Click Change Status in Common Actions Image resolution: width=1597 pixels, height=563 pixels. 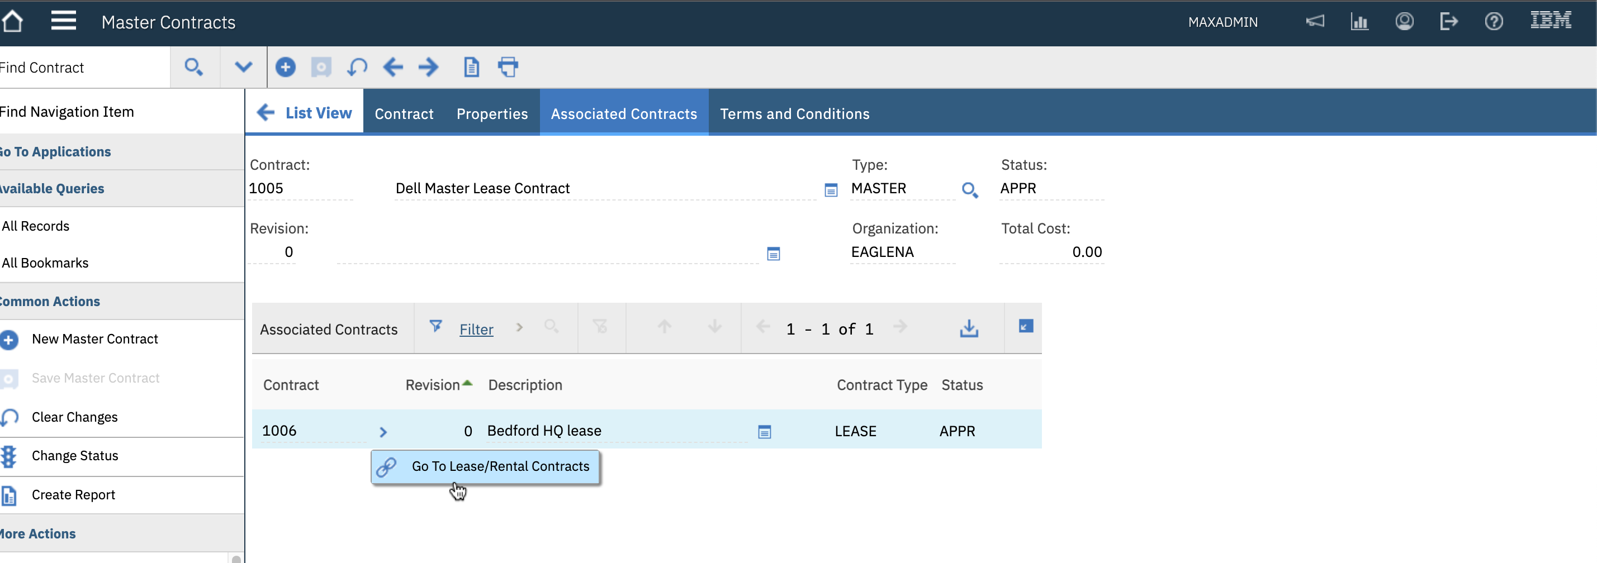74,456
